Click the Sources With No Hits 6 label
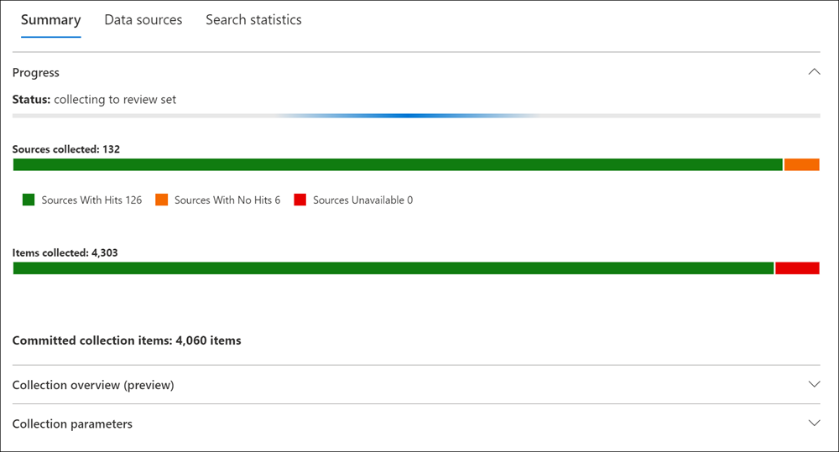 (227, 200)
